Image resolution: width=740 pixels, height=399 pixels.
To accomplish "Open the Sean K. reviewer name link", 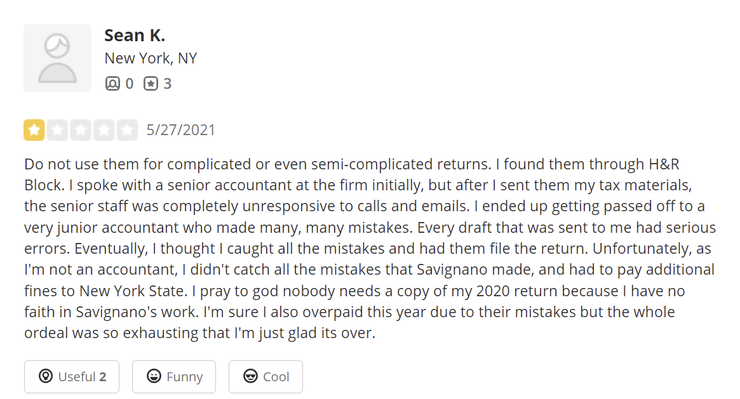I will [135, 35].
